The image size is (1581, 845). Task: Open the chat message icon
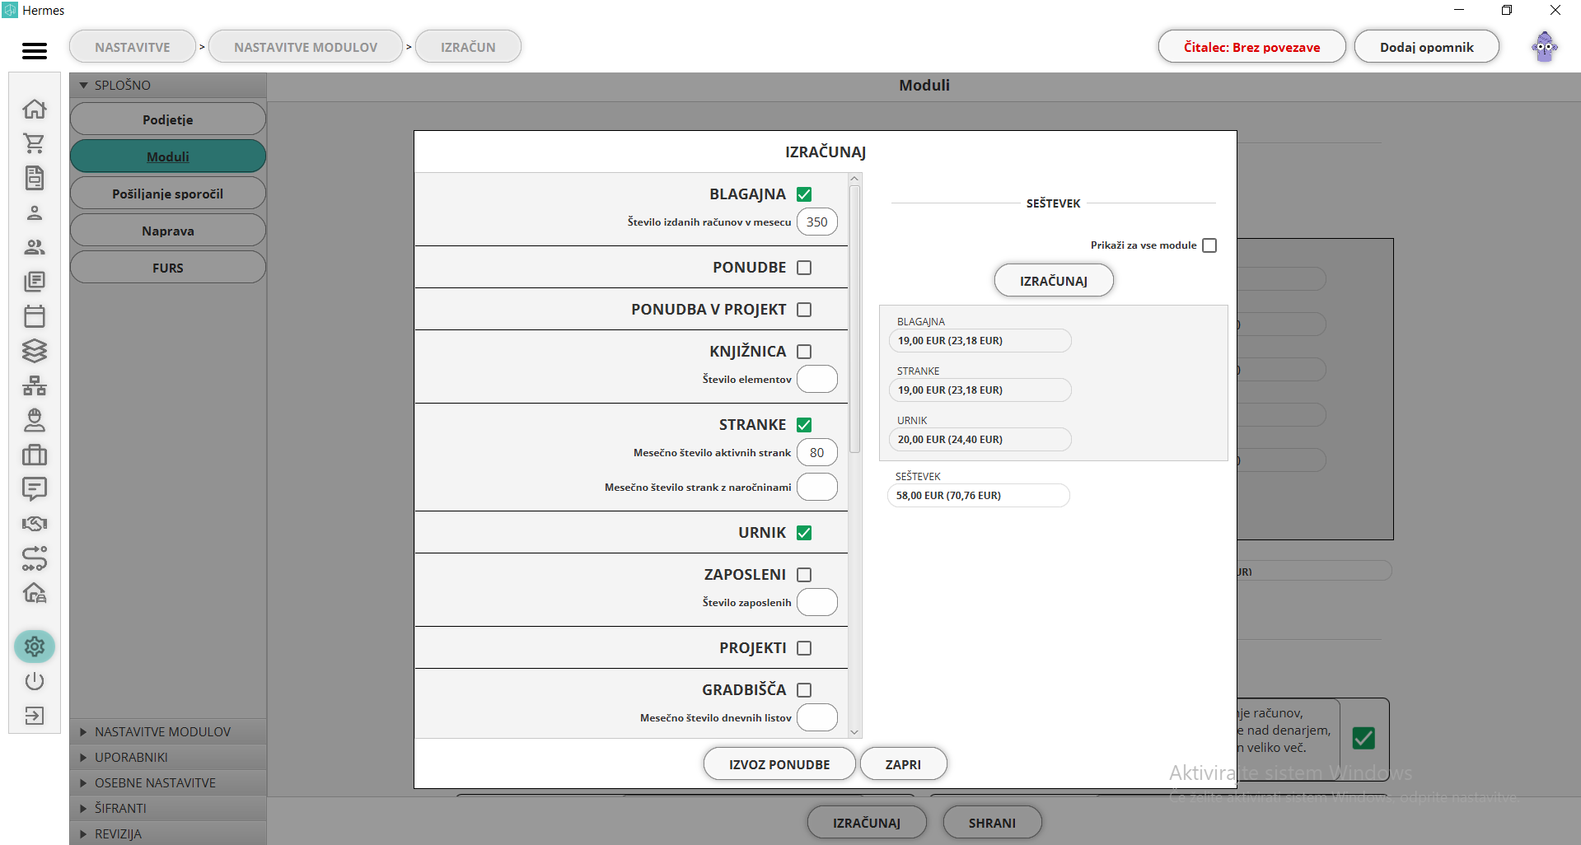pos(35,489)
